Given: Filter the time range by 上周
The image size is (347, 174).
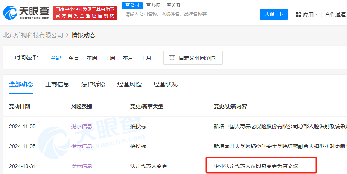Looking at the screenshot, I should point(110,58).
